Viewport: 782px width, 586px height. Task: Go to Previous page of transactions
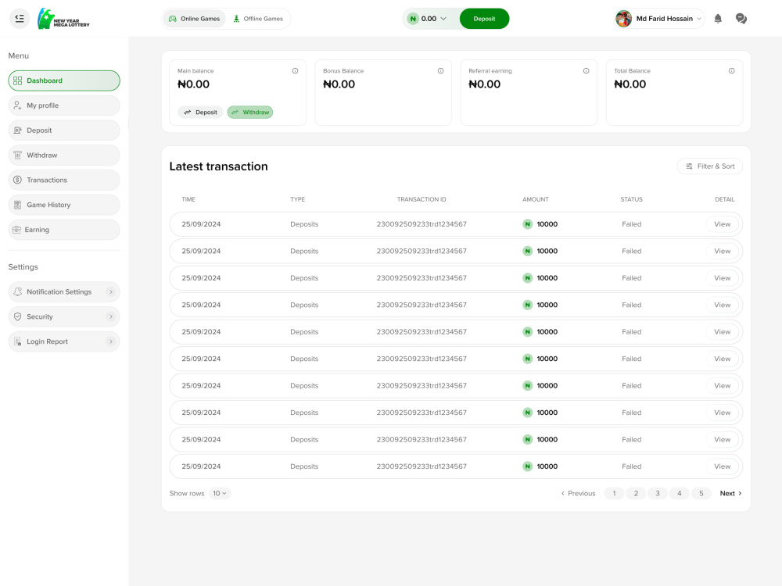(x=579, y=493)
